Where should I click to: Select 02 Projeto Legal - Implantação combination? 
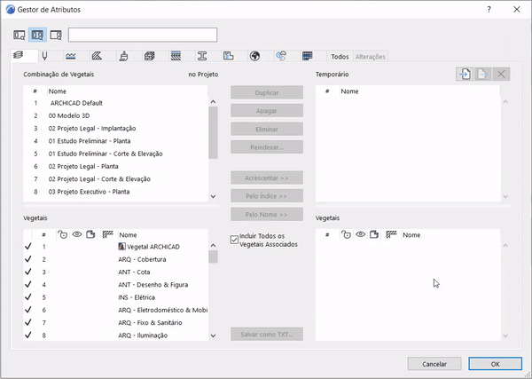(x=115, y=129)
